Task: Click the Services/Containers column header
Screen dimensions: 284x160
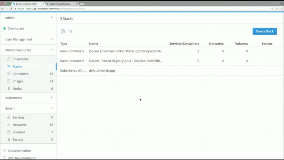Action: tap(184, 44)
